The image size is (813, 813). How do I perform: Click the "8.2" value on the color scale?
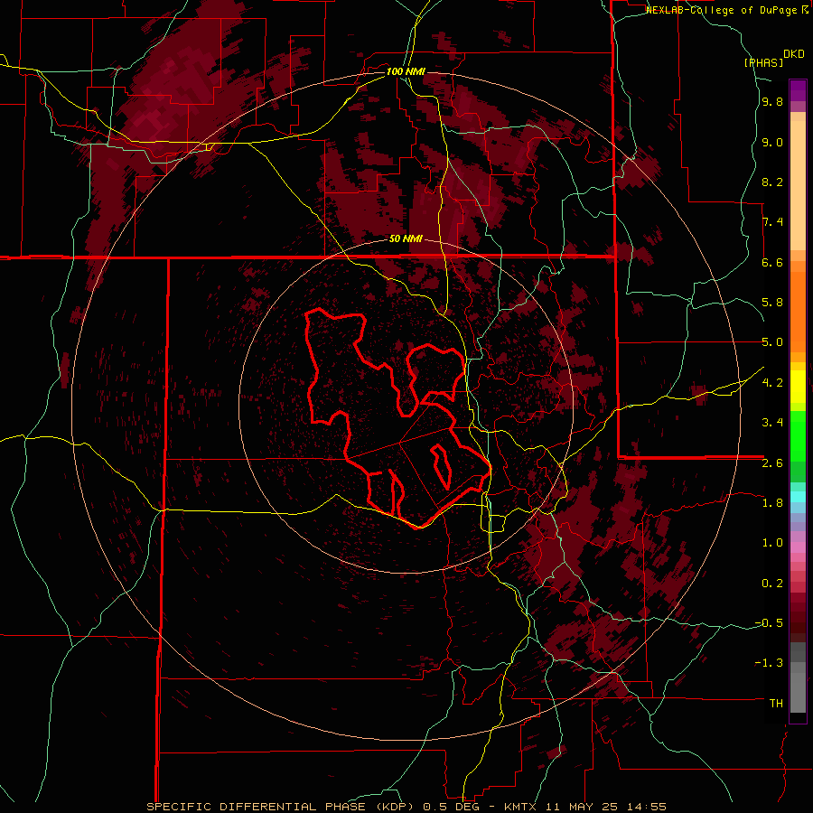[772, 182]
